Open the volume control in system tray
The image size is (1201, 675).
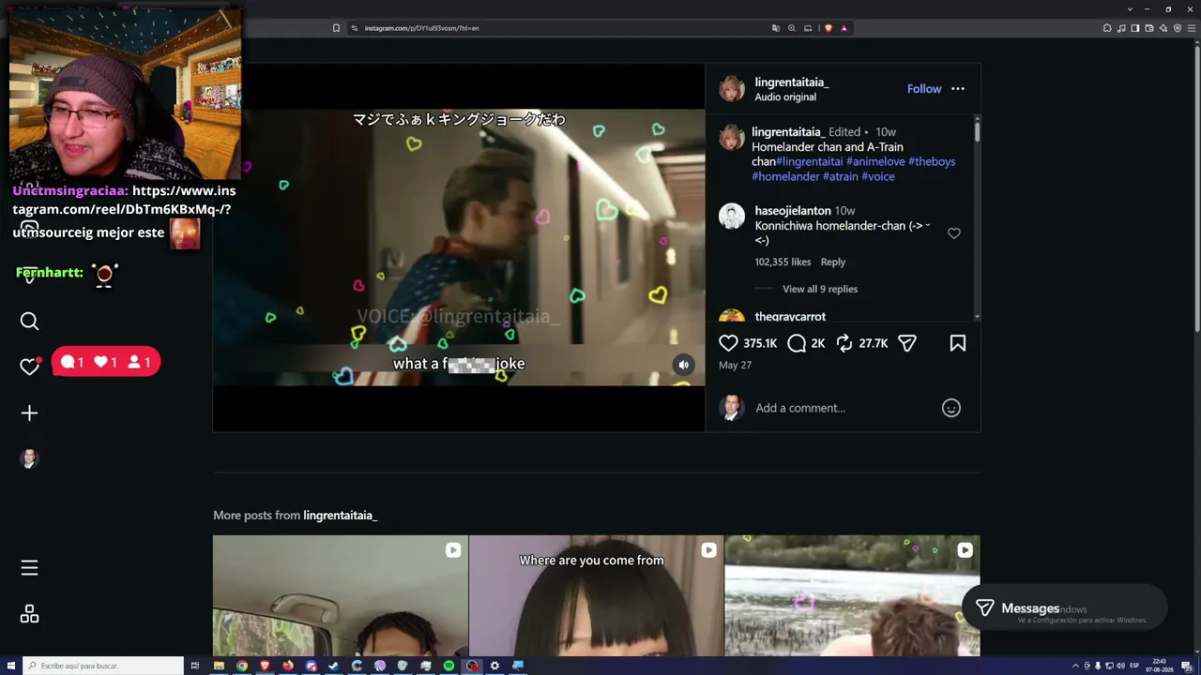(x=1120, y=666)
